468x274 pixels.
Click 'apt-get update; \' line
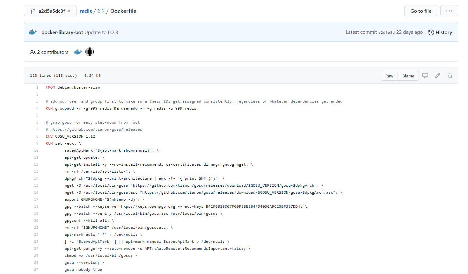[x=84, y=157]
